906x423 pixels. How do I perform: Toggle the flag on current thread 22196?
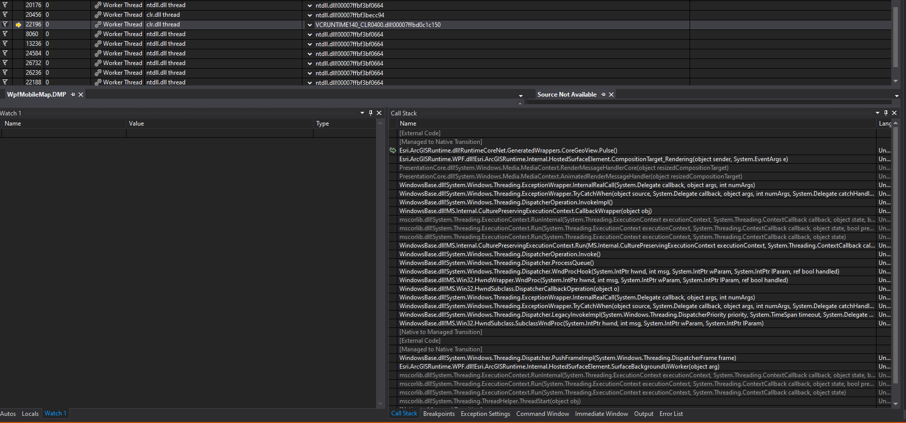coord(5,24)
